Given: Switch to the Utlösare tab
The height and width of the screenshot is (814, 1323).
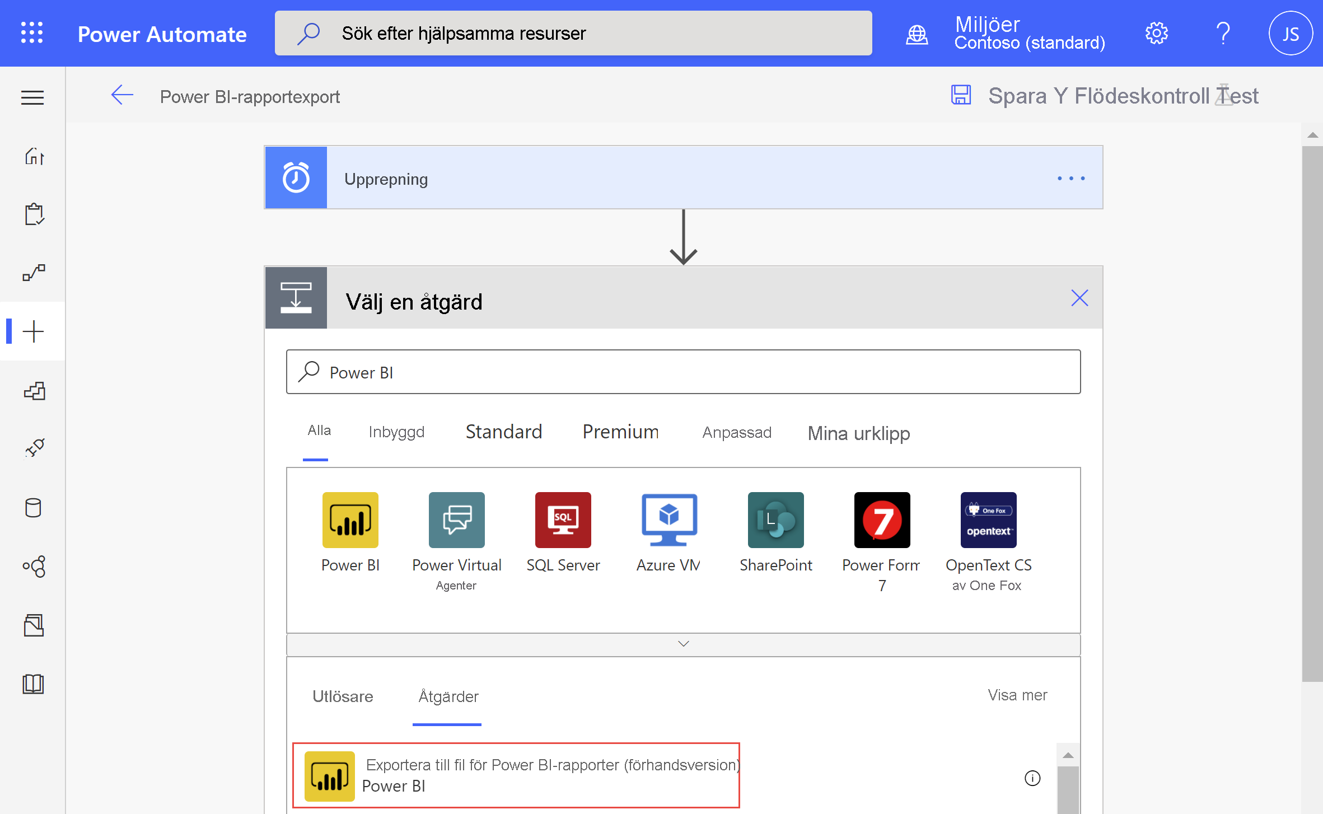Looking at the screenshot, I should [343, 695].
